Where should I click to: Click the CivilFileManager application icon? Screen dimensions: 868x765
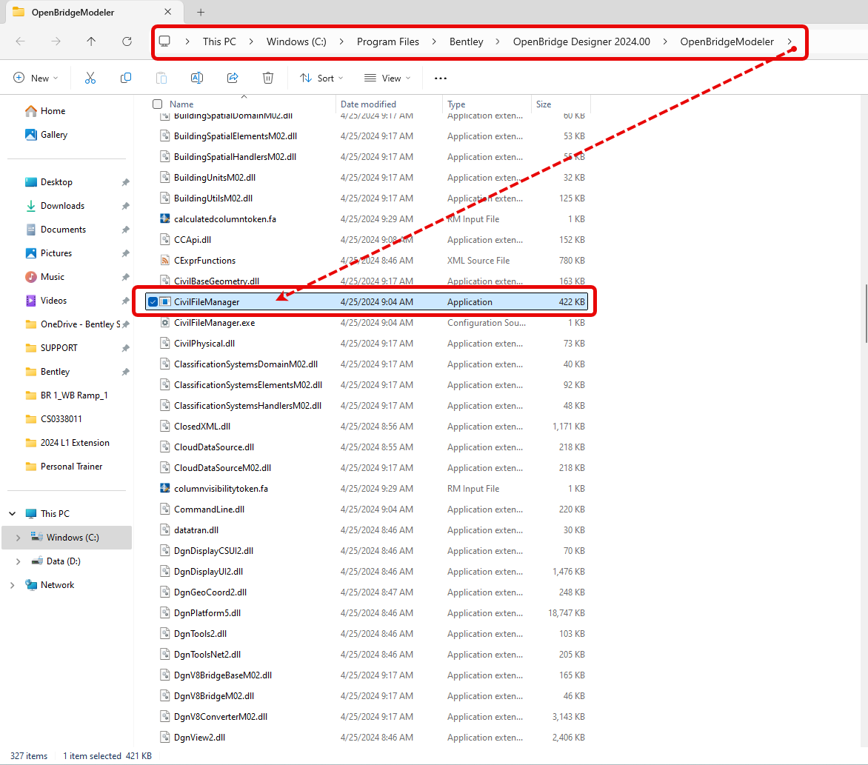(165, 301)
